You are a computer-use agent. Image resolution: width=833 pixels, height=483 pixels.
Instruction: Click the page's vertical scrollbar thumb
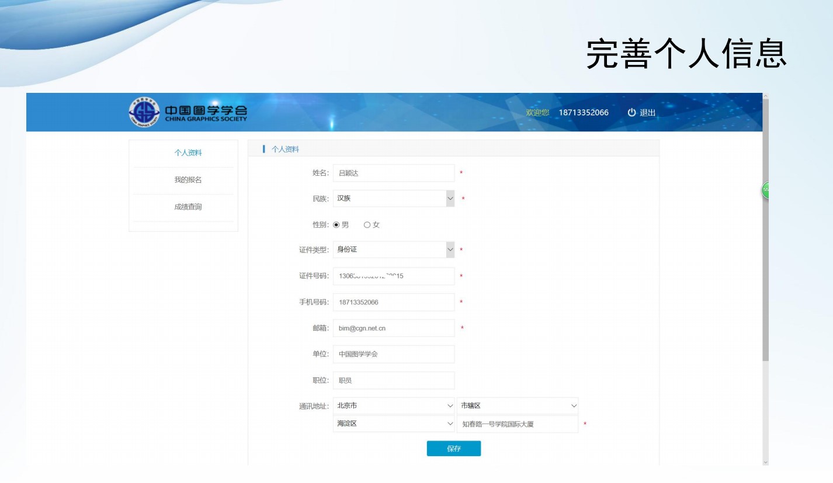[765, 234]
